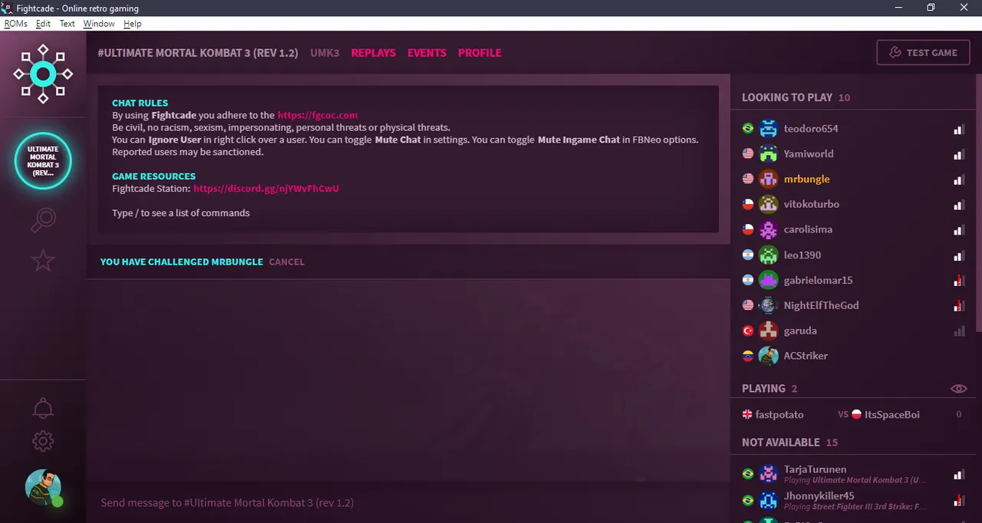The width and height of the screenshot is (982, 523).
Task: Open the Fightcade Station discord link
Action: click(x=266, y=188)
